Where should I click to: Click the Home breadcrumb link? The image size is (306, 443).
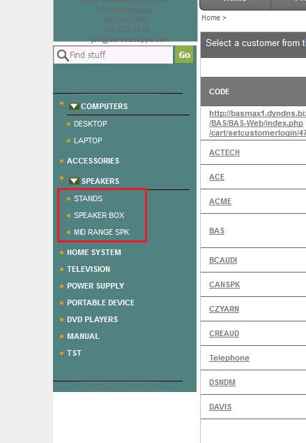211,17
